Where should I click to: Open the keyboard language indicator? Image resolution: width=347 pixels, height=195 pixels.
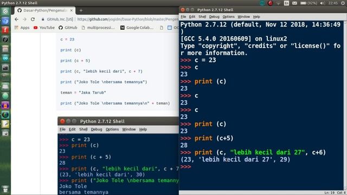[x=287, y=3]
